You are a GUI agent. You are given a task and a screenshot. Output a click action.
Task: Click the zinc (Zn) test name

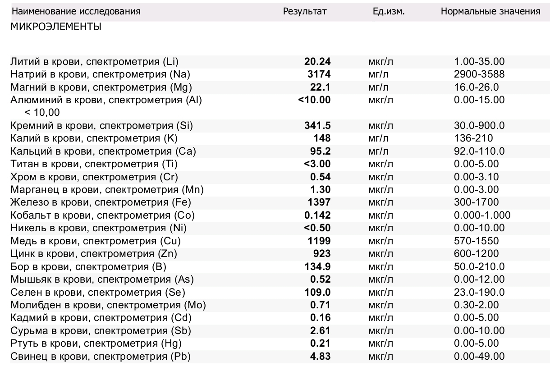point(93,254)
